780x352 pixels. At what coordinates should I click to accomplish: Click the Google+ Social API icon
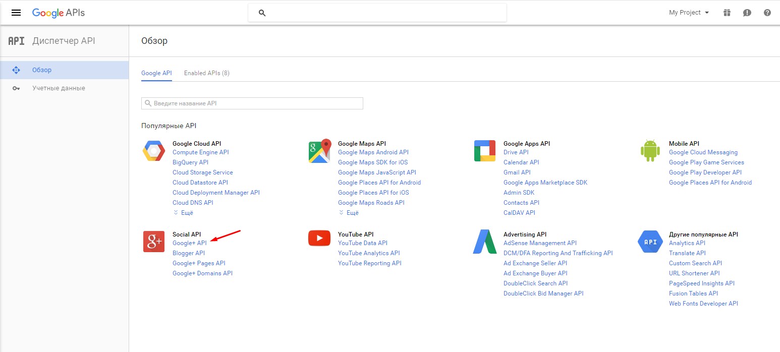point(154,242)
